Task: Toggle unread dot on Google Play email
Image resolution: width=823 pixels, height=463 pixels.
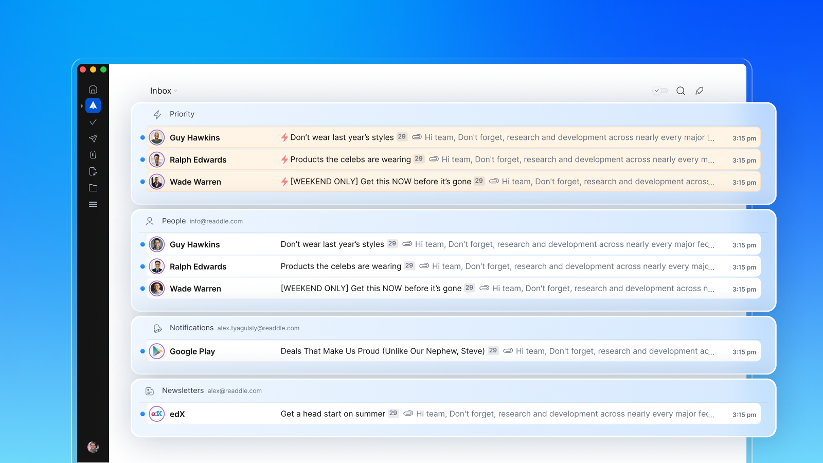Action: [x=142, y=351]
